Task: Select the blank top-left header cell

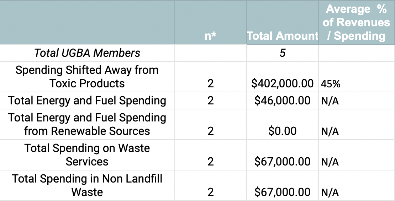Action: (87, 22)
